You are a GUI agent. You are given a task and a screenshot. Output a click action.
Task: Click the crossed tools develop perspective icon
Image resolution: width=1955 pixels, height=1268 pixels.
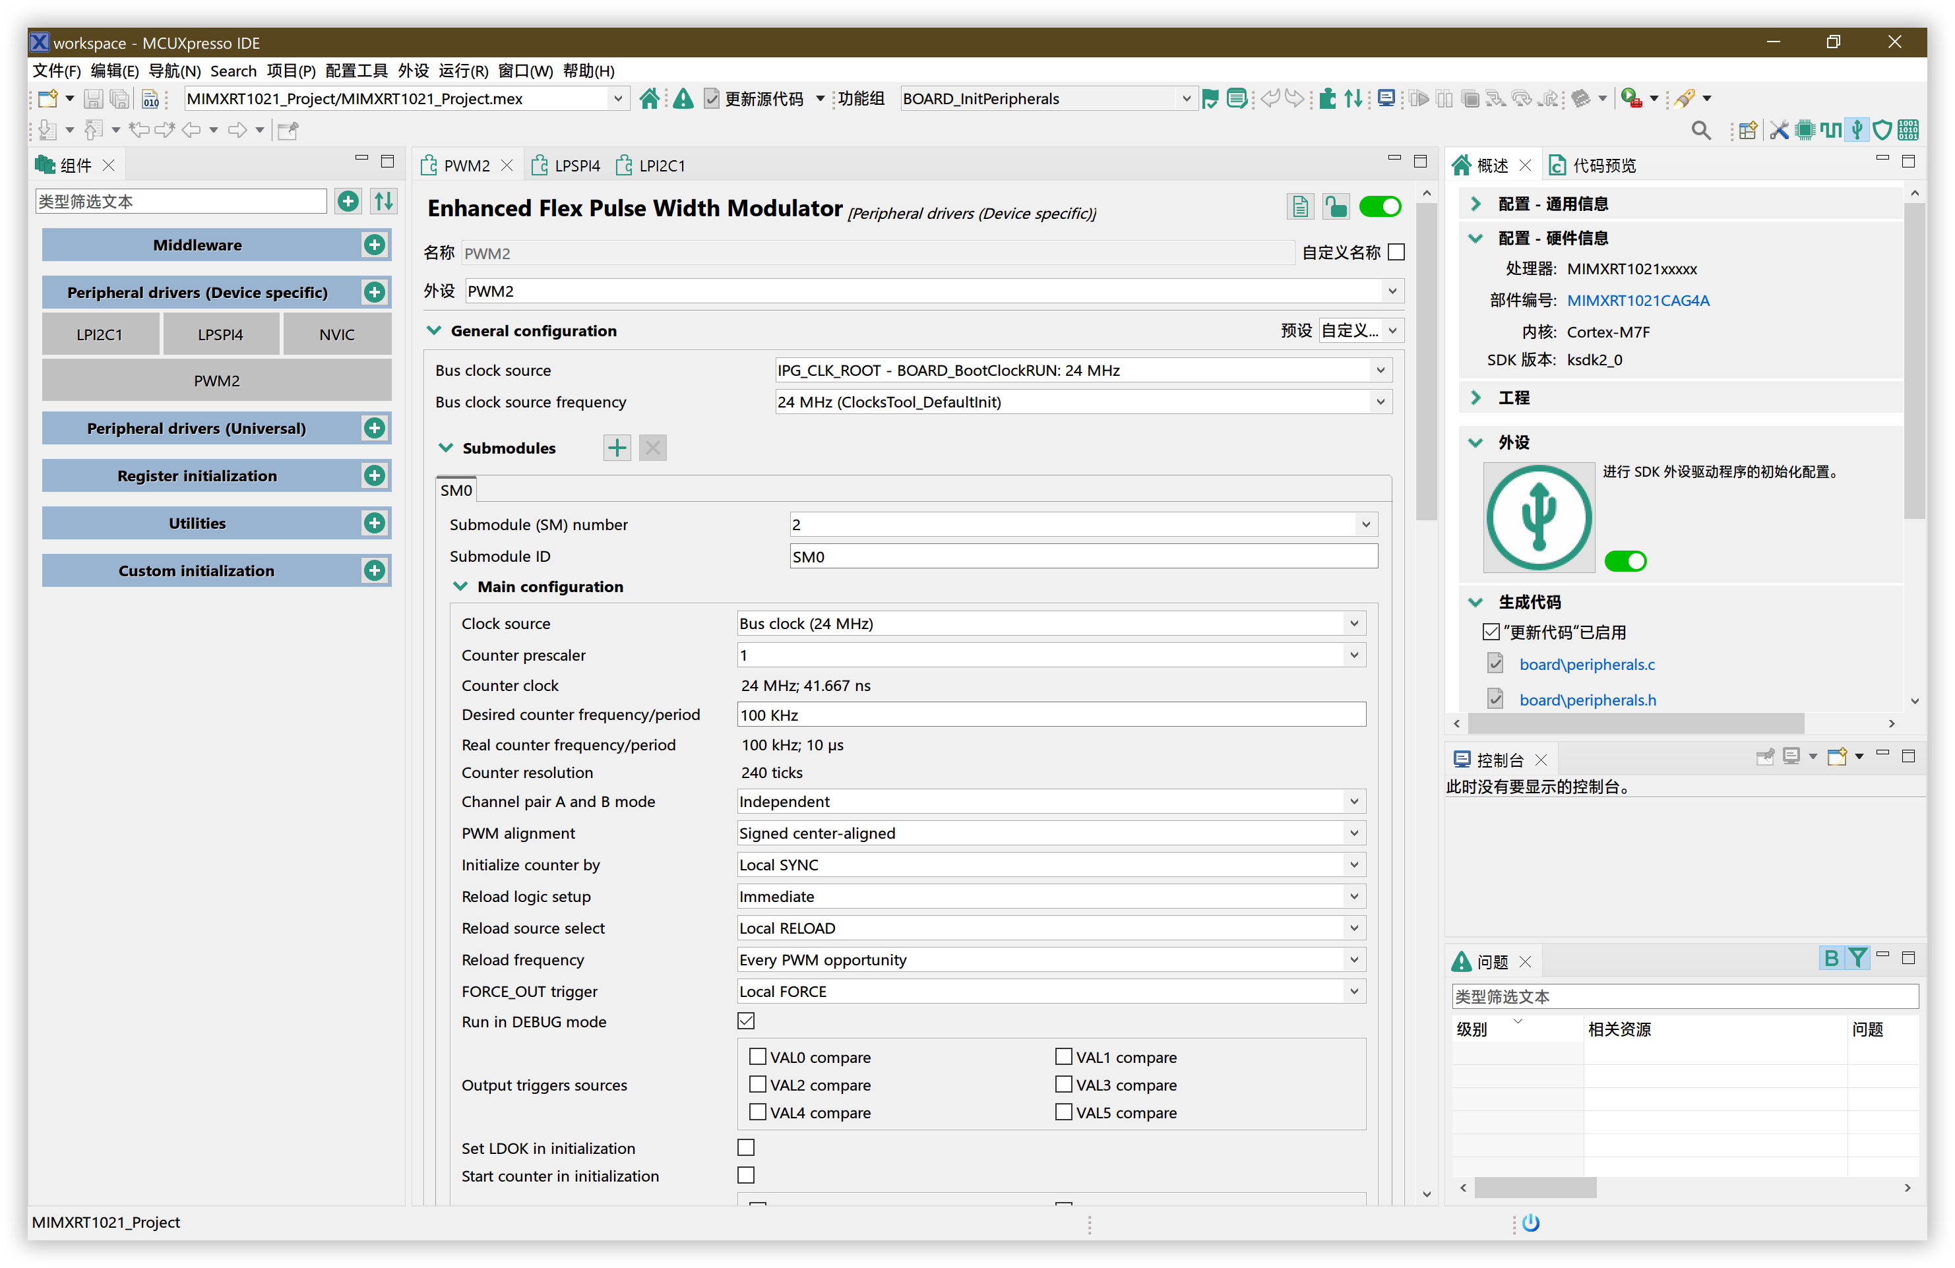tap(1778, 130)
